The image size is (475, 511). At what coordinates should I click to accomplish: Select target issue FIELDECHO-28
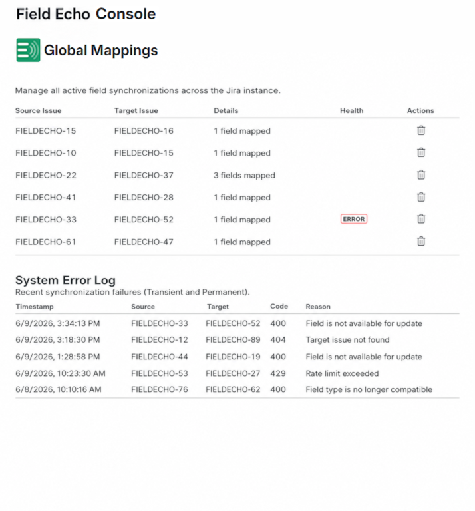click(144, 198)
